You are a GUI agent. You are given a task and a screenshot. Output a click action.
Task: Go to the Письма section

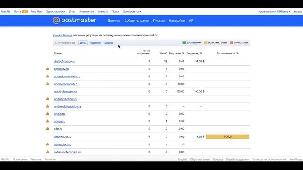tap(159, 21)
